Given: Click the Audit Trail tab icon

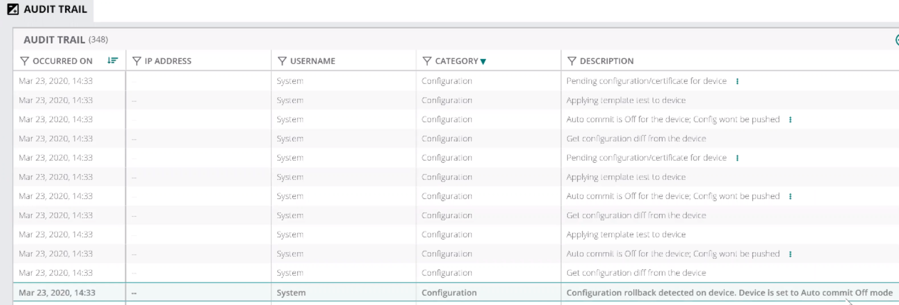Looking at the screenshot, I should [x=13, y=9].
